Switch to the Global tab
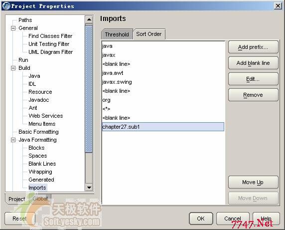The image size is (285, 230). point(40,199)
